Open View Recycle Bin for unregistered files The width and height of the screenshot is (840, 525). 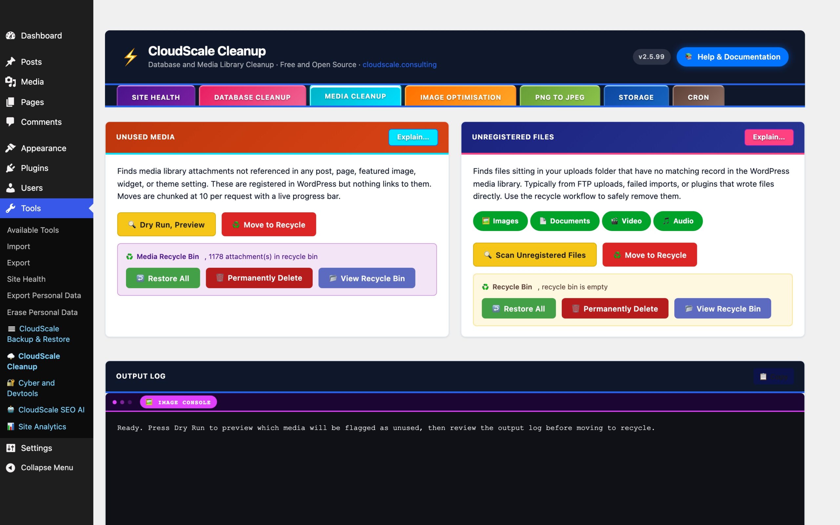pyautogui.click(x=722, y=308)
